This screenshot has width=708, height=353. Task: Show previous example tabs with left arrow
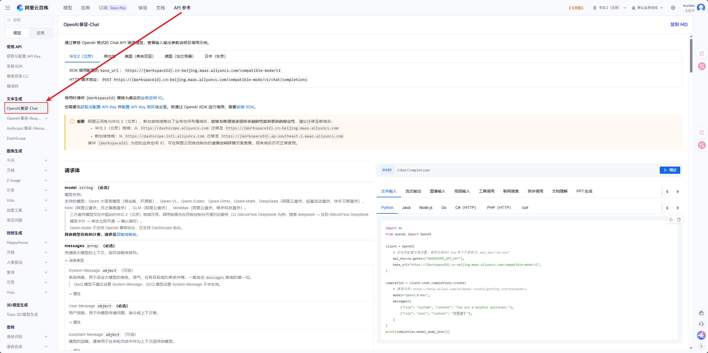pos(667,191)
